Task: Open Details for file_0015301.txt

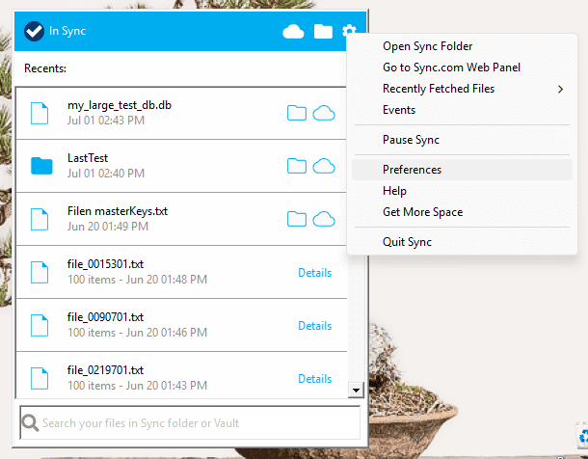Action: 314,273
